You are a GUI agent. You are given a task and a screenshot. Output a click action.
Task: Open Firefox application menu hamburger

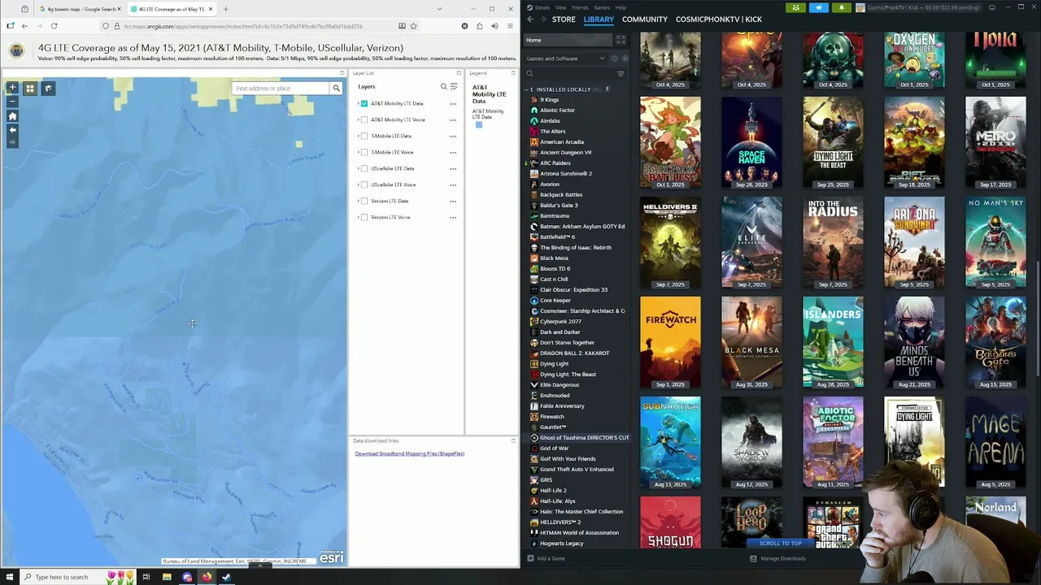pyautogui.click(x=510, y=26)
